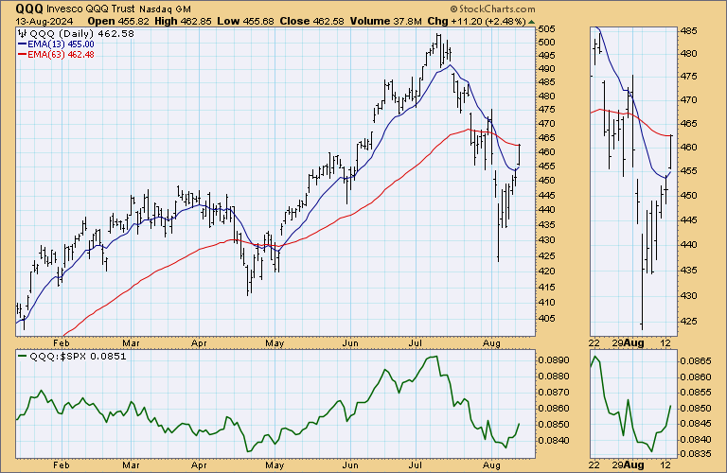The height and width of the screenshot is (473, 727).
Task: Click the Volume 37.8M value
Action: (386, 22)
